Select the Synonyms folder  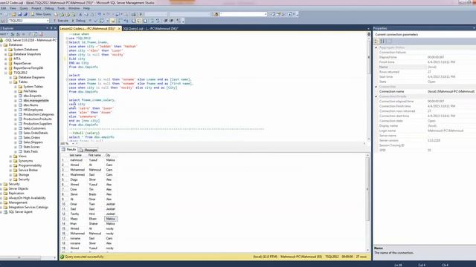pyautogui.click(x=25, y=161)
